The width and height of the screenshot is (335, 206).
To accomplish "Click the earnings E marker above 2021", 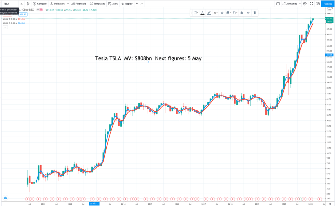I will tap(311, 199).
